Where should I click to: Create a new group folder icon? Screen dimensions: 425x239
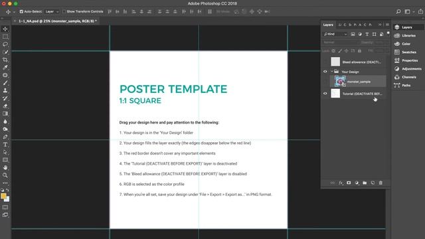[365, 183]
